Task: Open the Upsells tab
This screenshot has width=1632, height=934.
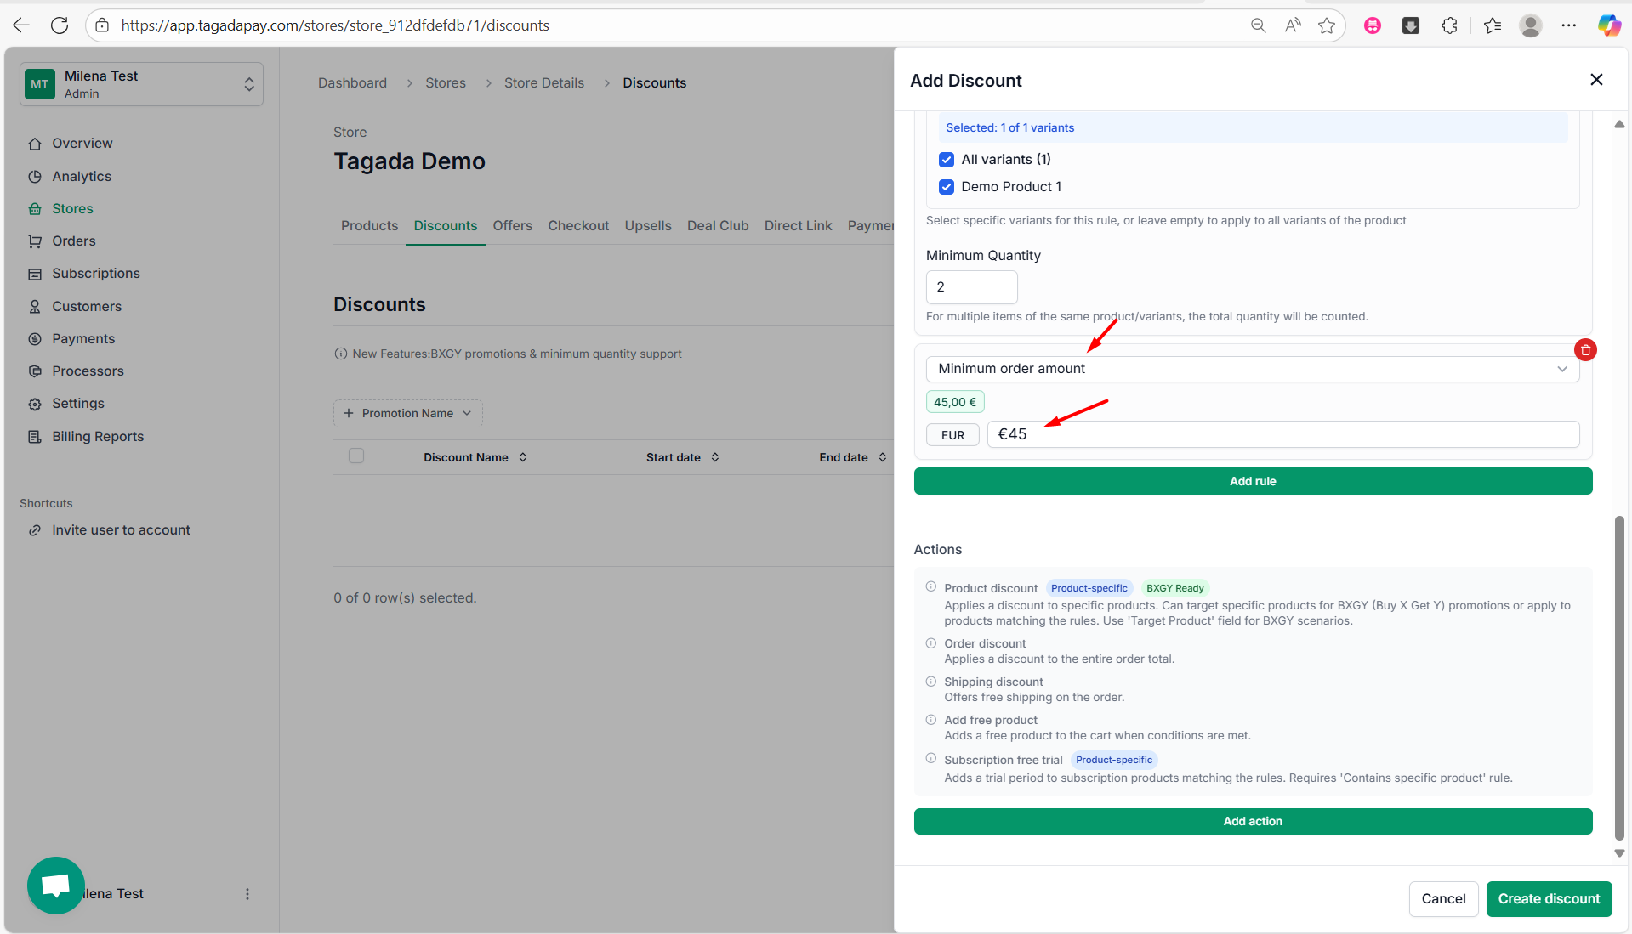Action: 647,226
